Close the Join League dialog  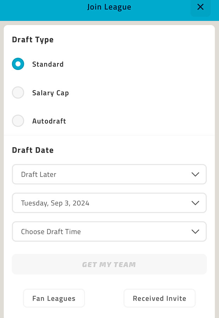coord(200,7)
